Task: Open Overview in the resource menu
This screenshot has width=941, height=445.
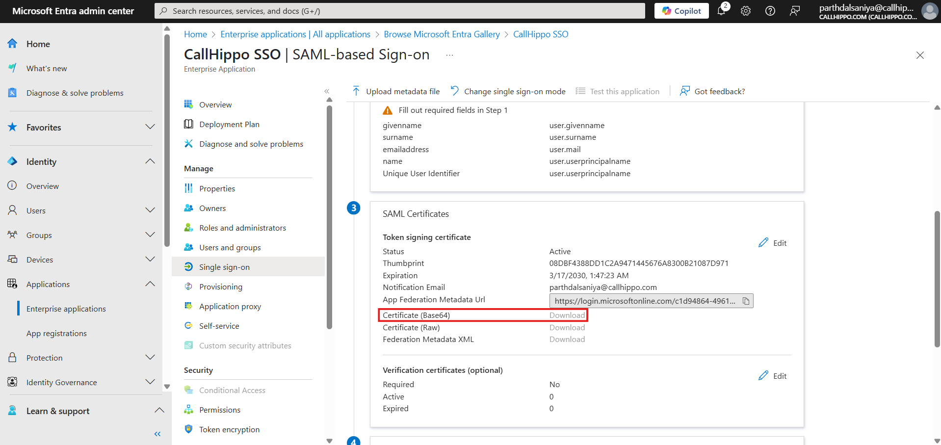Action: click(215, 105)
